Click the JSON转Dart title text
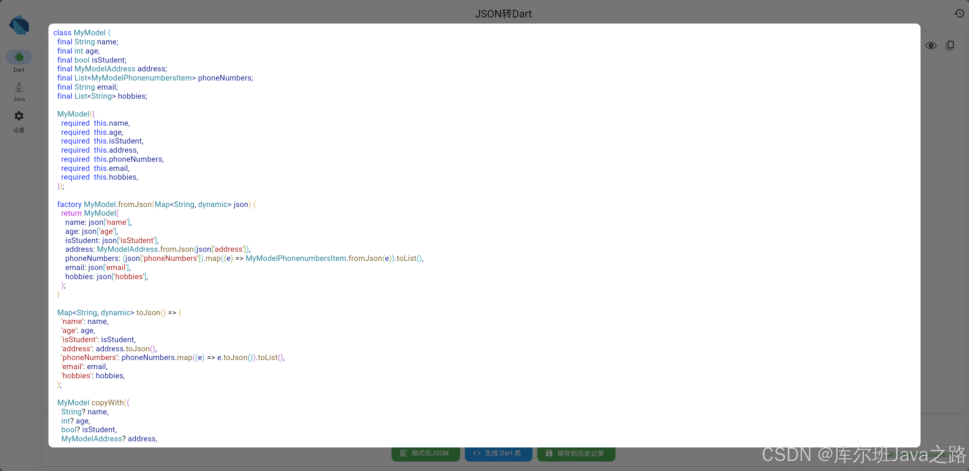The height and width of the screenshot is (471, 969). click(x=503, y=14)
